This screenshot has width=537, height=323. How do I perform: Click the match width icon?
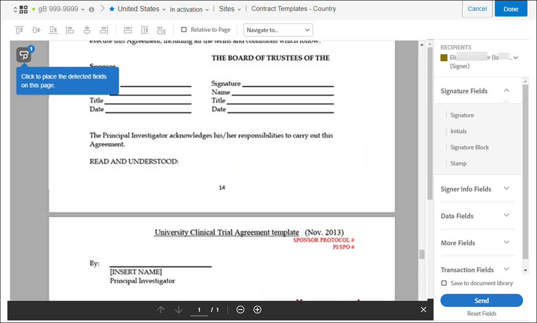(x=128, y=30)
